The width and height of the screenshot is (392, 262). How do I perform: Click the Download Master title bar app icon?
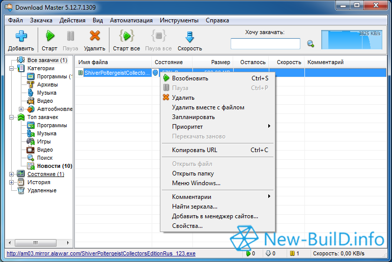(9, 7)
